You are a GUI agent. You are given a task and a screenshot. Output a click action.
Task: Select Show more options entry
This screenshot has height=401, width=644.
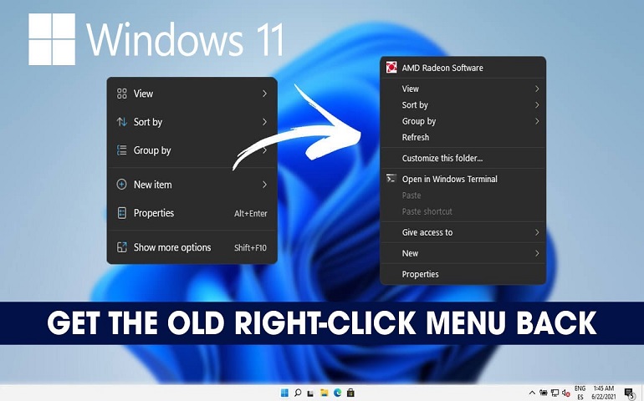tap(192, 247)
